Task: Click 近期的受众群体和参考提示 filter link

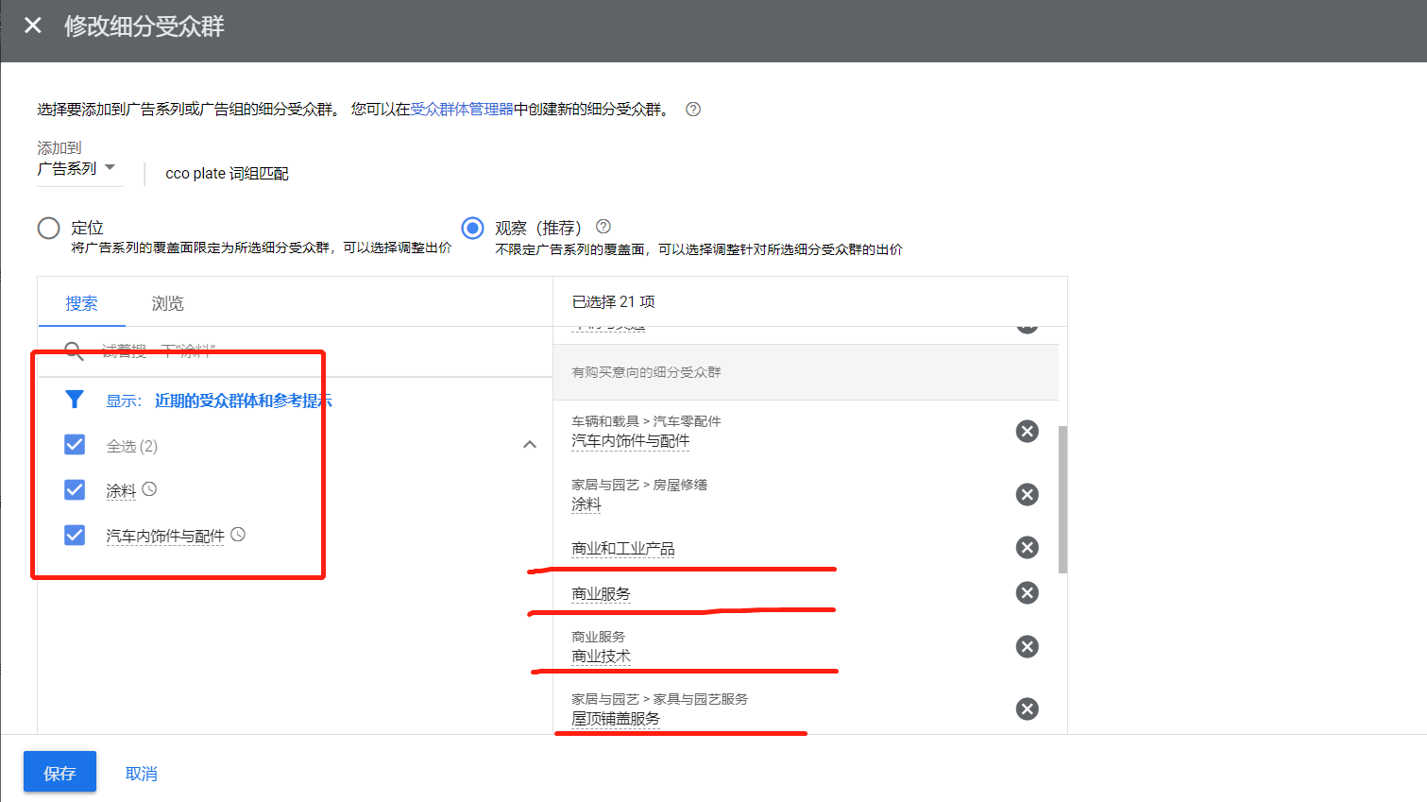Action: click(x=244, y=401)
